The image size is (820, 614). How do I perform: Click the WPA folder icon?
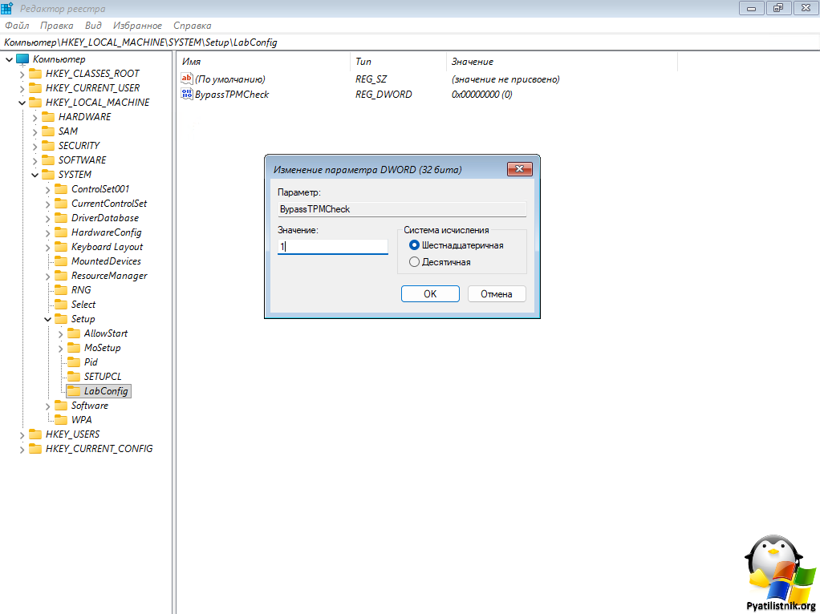click(61, 420)
